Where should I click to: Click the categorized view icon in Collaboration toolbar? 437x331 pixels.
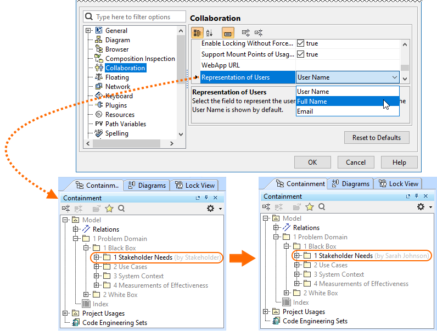point(197,33)
